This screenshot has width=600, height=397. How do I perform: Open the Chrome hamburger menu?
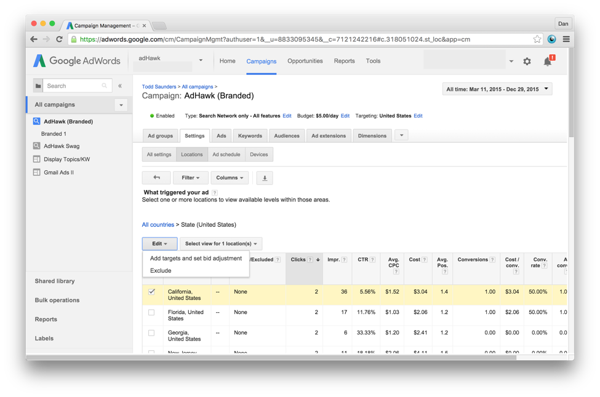(566, 39)
